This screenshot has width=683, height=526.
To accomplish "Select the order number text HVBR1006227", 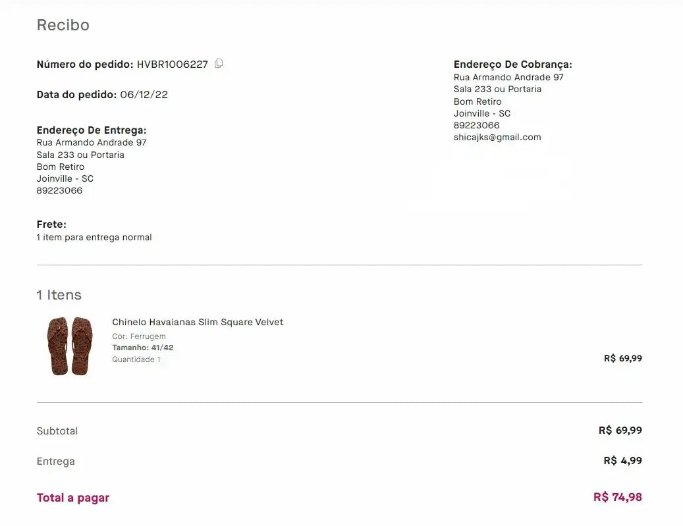I will pyautogui.click(x=172, y=65).
